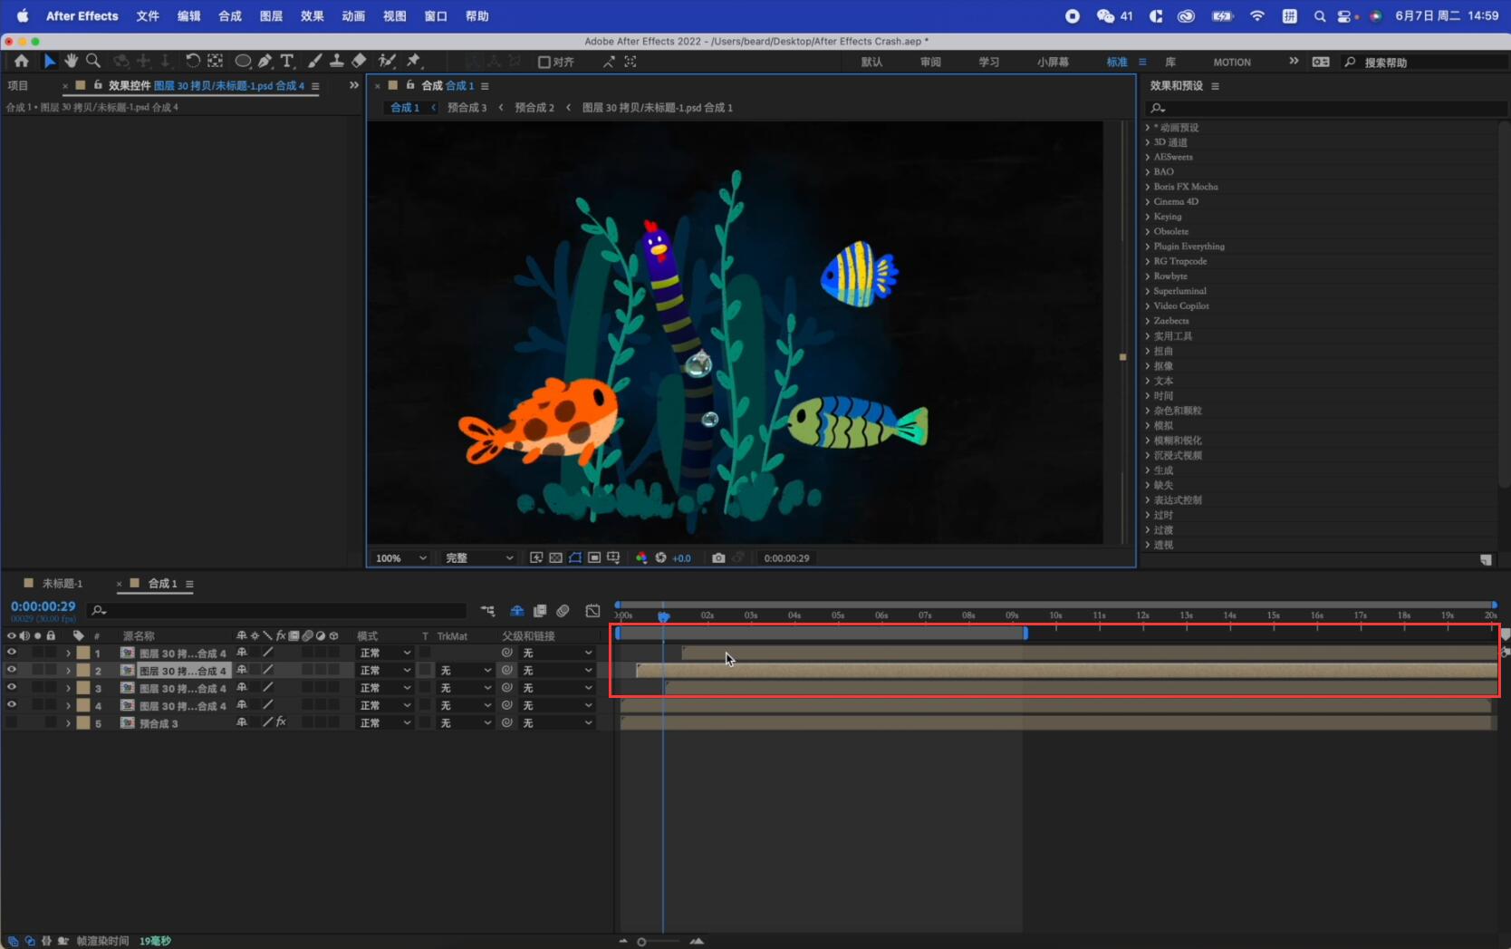Viewport: 1511px width, 949px height.
Task: Open the 100% magnification dropdown
Action: click(x=400, y=558)
